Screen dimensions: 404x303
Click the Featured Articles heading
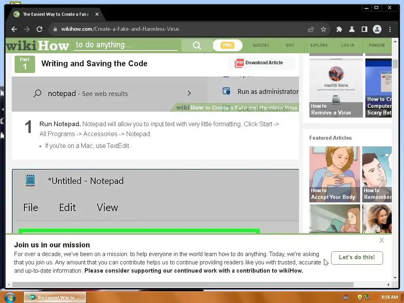tap(330, 138)
